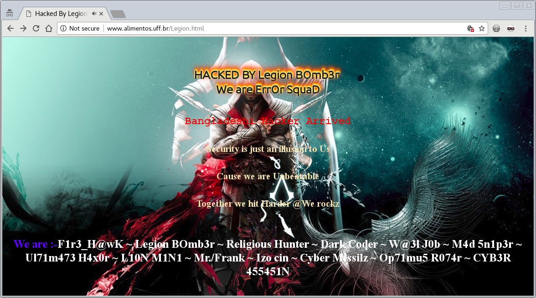536x298 pixels.
Task: Click the purple We are :- label
Action: tap(36, 244)
